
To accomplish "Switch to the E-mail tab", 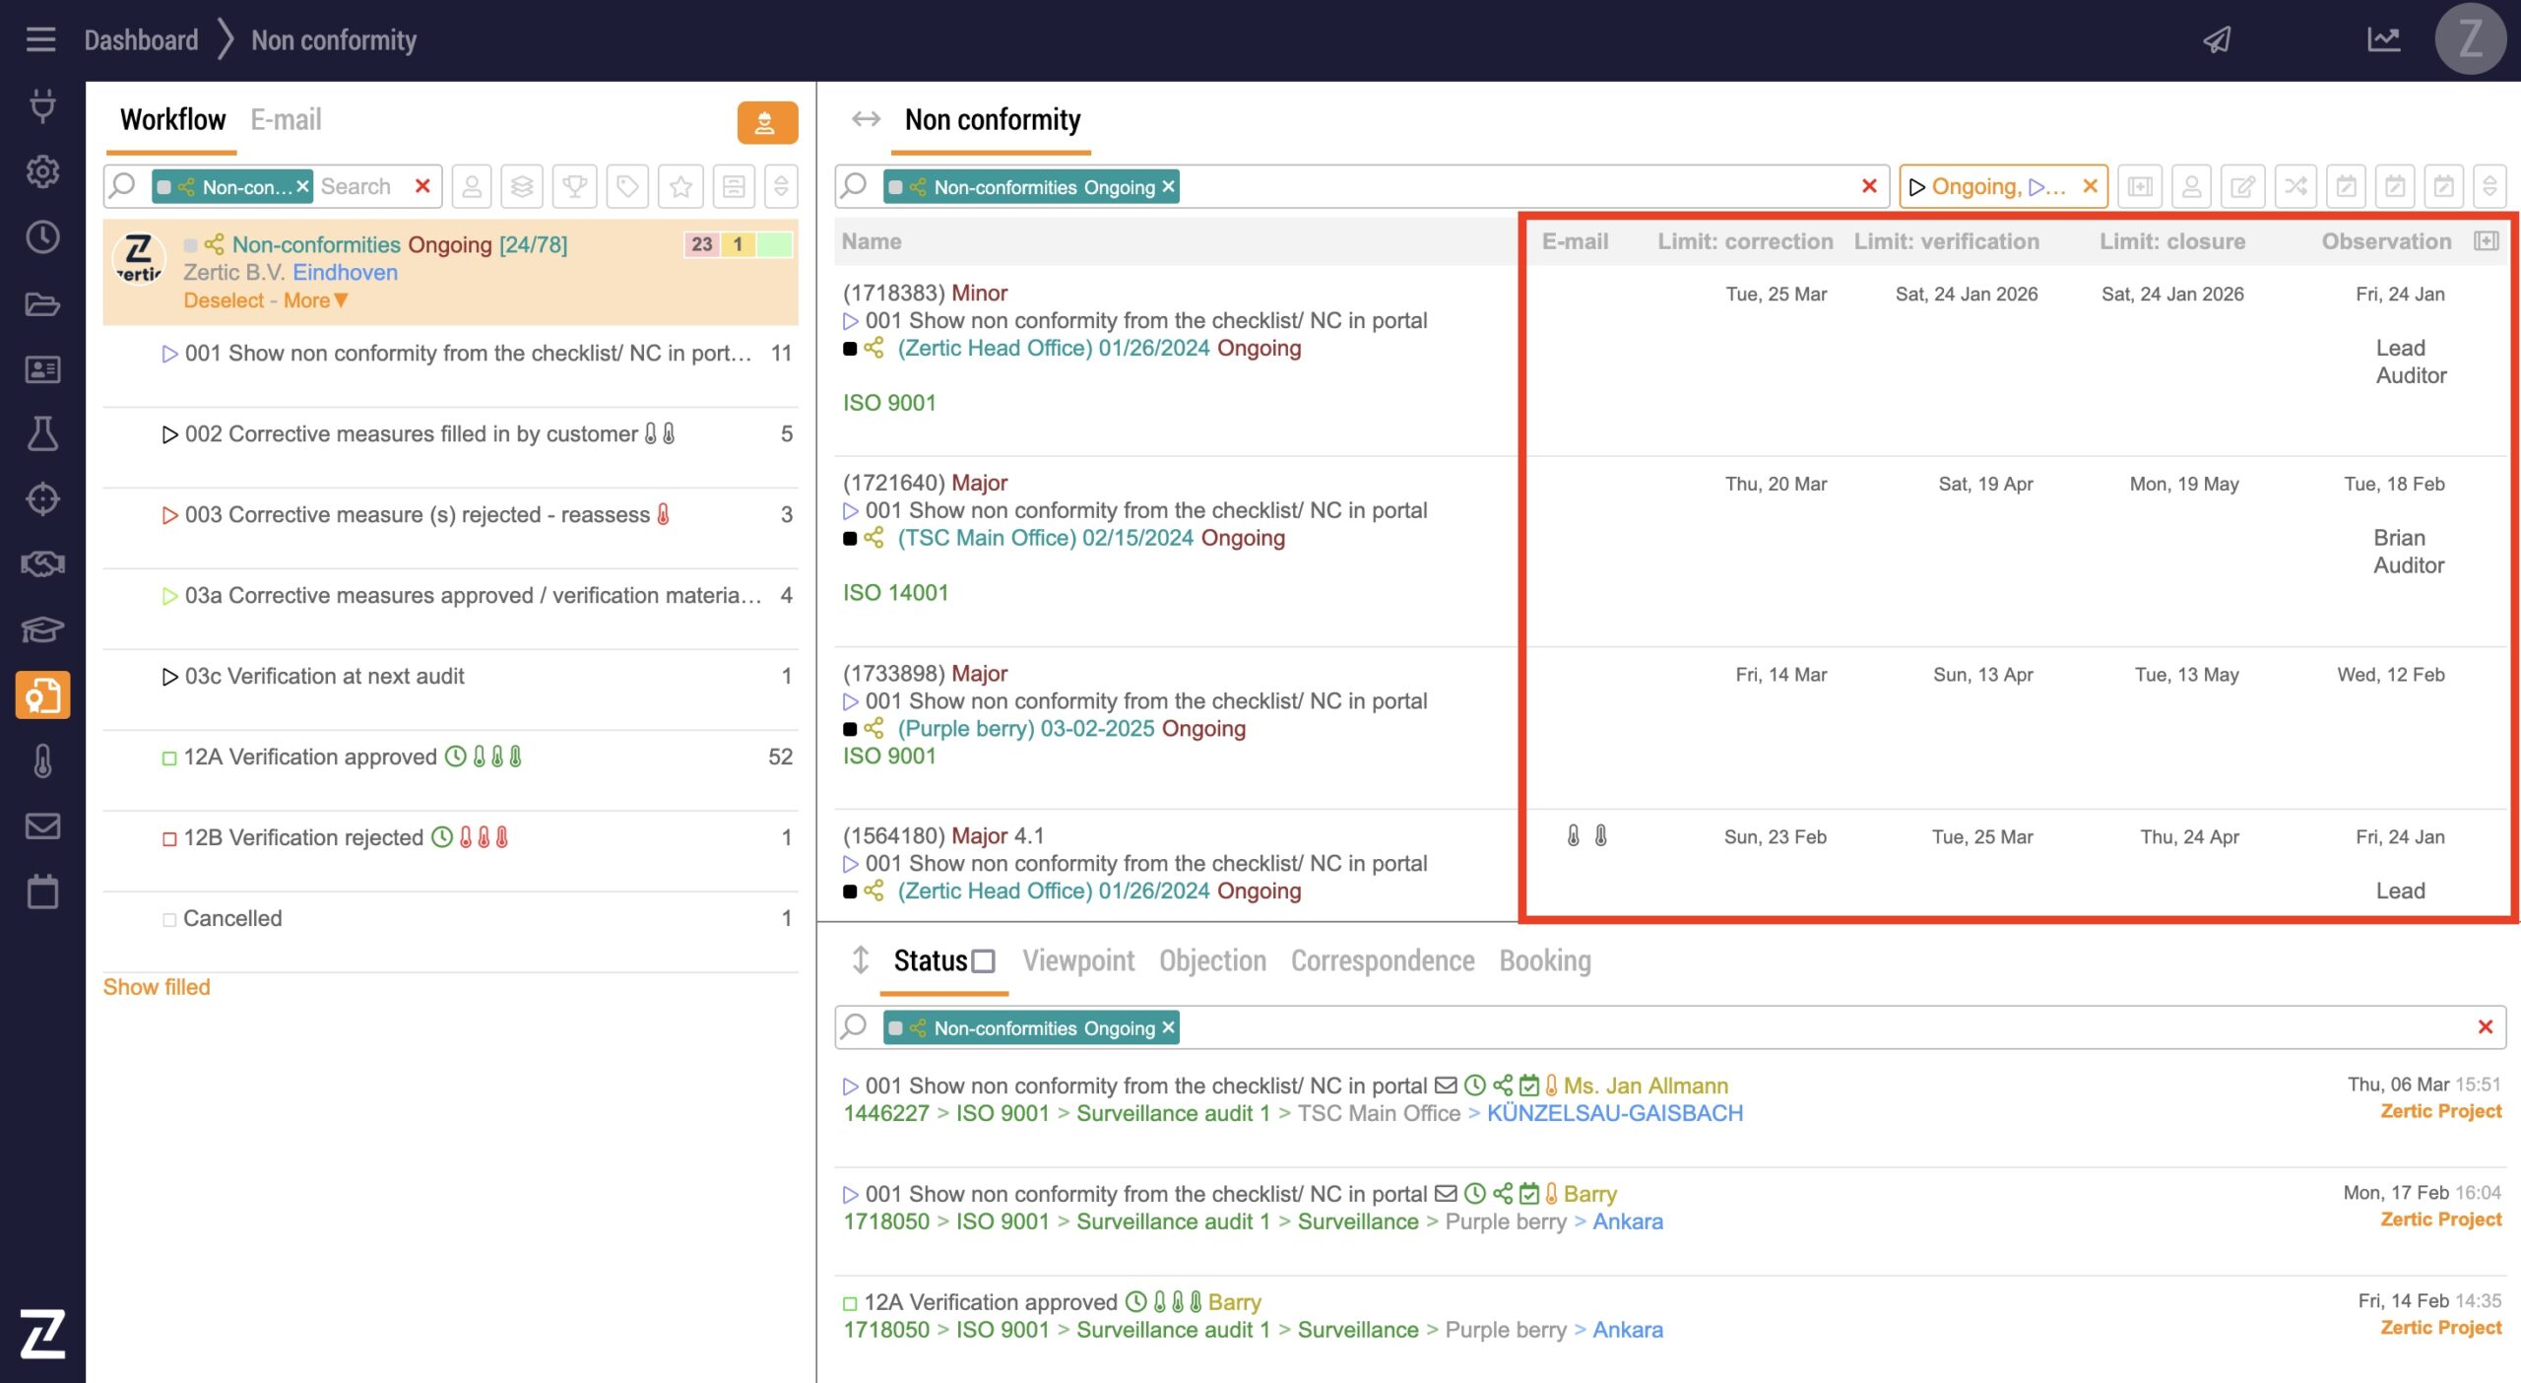I will [x=286, y=120].
